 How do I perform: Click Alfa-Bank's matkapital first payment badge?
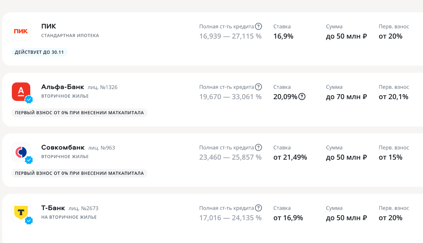pos(79,113)
